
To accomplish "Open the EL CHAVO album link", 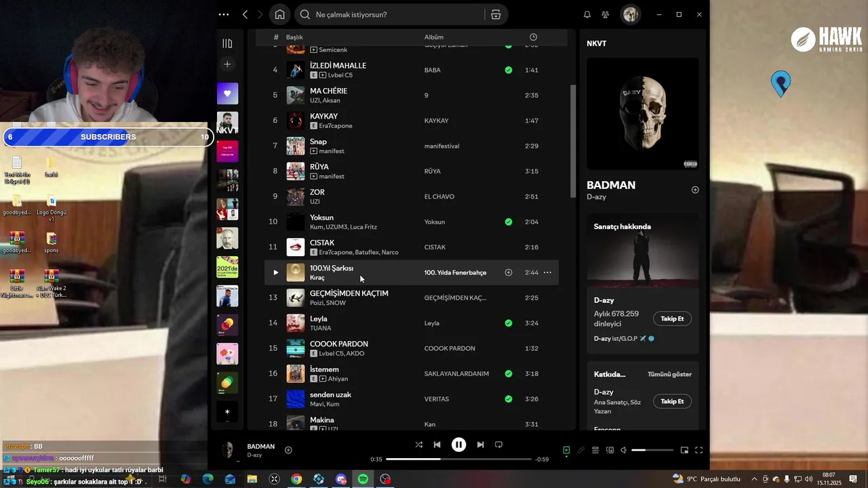I will click(x=439, y=197).
